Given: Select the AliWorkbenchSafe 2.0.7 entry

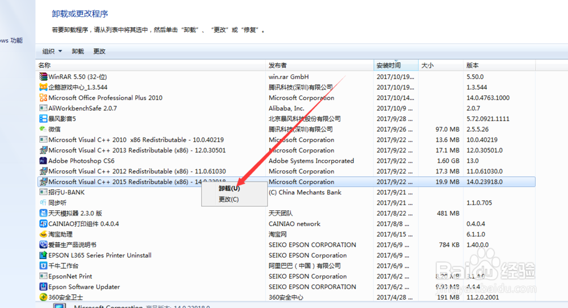Looking at the screenshot, I should (x=82, y=109).
